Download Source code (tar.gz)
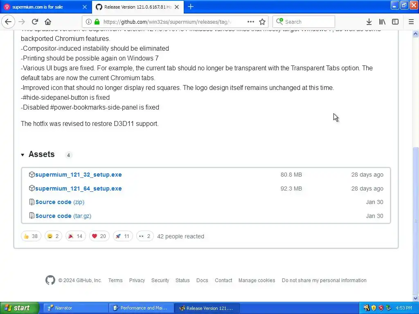419x314 pixels. (x=63, y=216)
